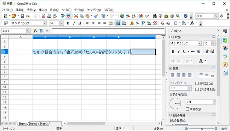Adjust the zoom slider handle

click(x=202, y=129)
